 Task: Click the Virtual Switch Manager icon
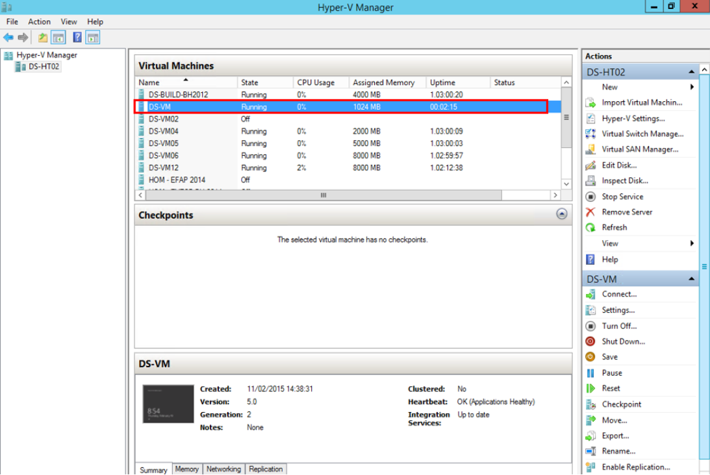[x=590, y=134]
